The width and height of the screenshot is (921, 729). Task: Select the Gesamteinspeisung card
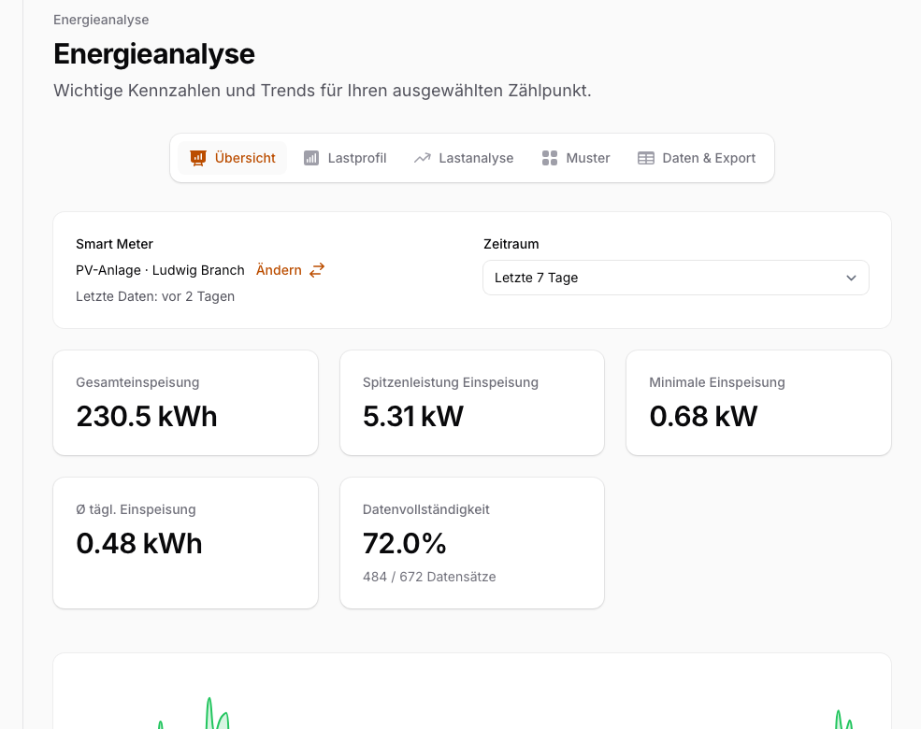[x=185, y=402]
